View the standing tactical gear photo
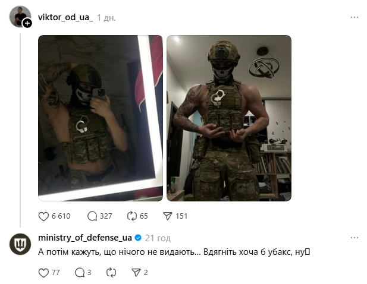367x284 pixels. coord(229,118)
